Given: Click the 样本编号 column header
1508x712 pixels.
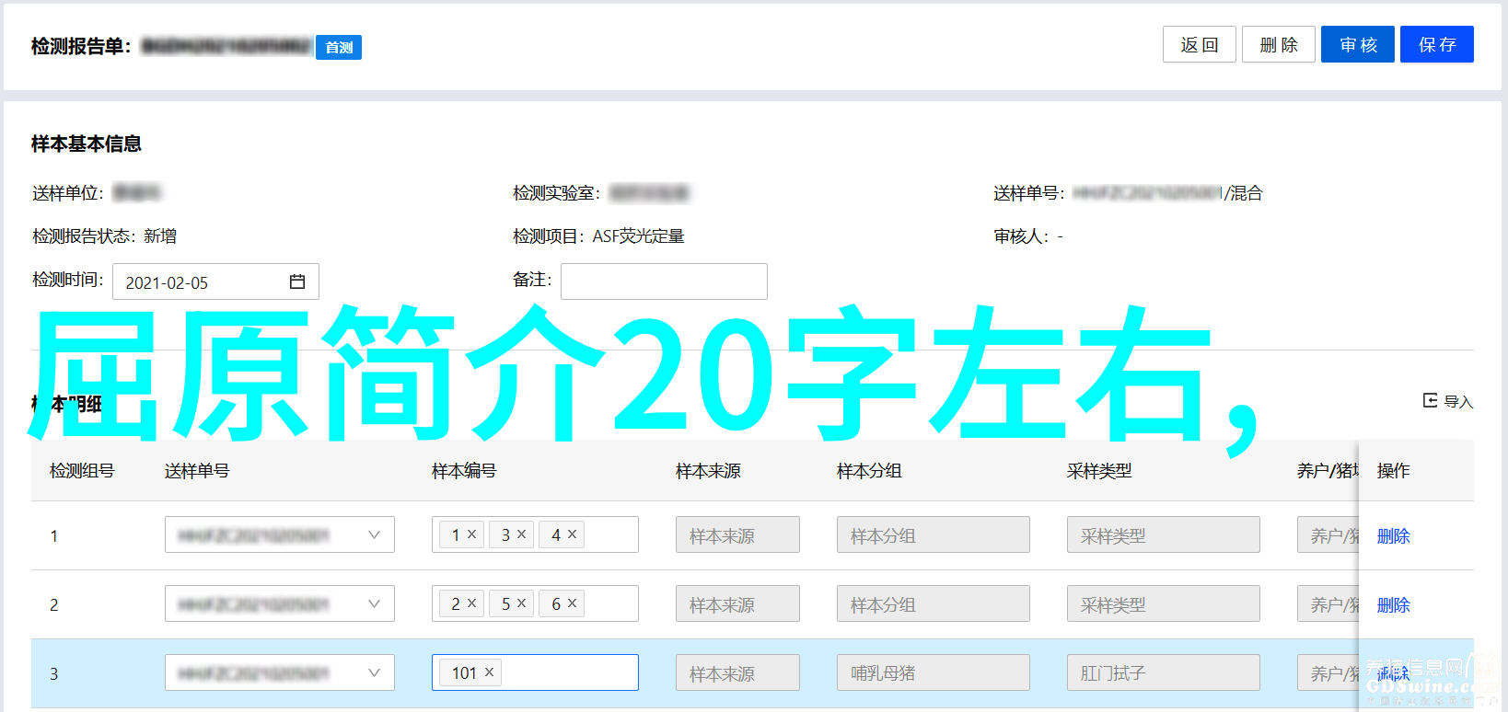Looking at the screenshot, I should click(464, 470).
